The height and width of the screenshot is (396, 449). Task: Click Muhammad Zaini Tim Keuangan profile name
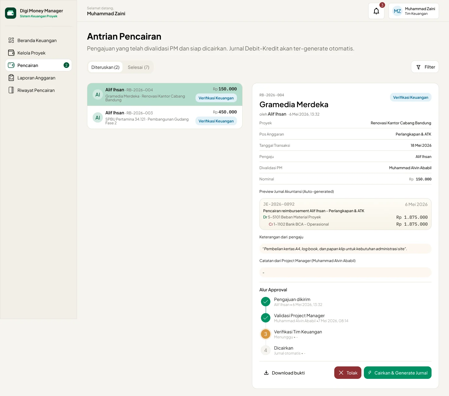click(420, 11)
